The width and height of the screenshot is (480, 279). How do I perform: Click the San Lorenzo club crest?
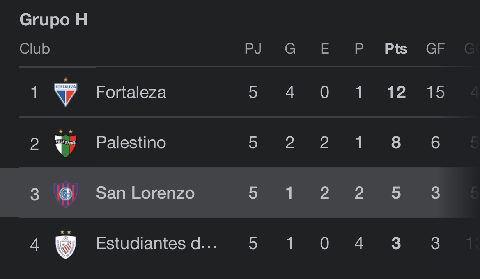tap(66, 194)
